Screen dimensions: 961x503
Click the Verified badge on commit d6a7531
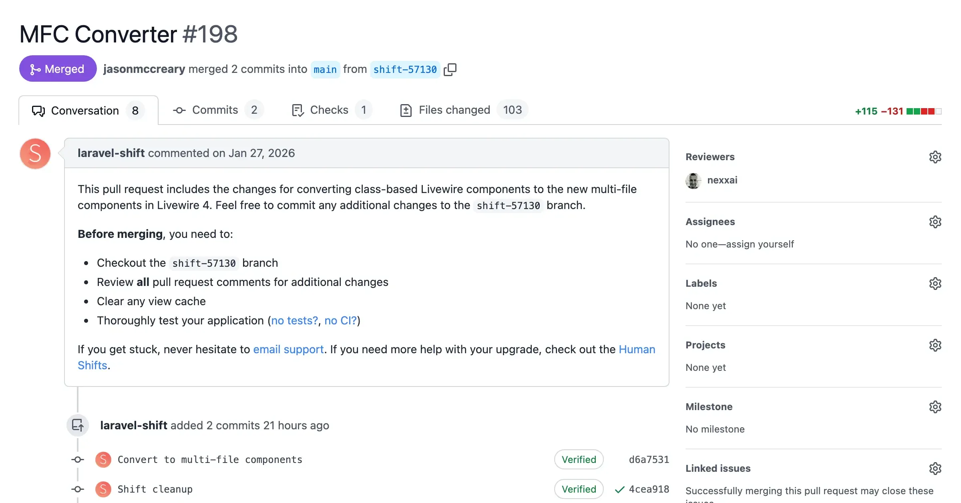[x=579, y=459]
